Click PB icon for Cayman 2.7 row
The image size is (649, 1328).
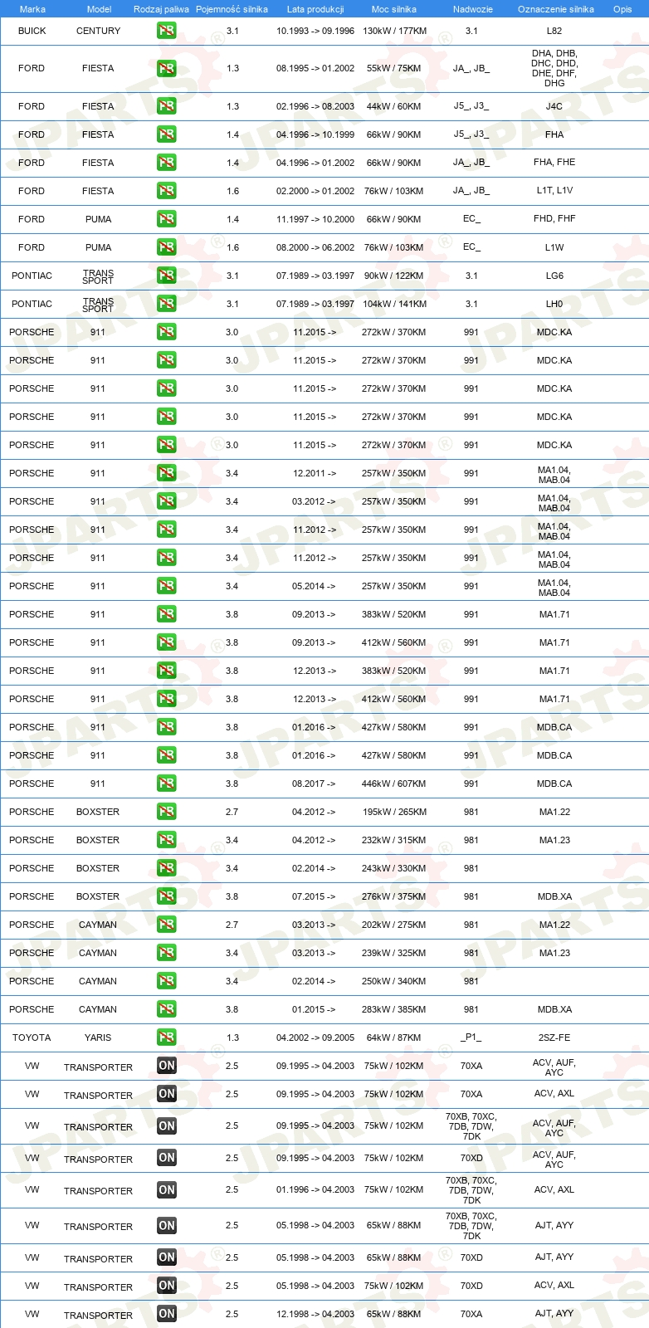[166, 925]
